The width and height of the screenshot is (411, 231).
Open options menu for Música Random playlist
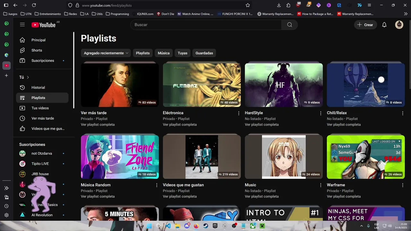coord(157,185)
